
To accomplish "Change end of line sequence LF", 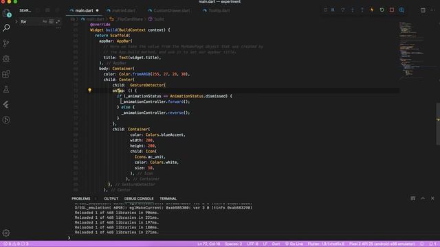I will tap(265, 244).
